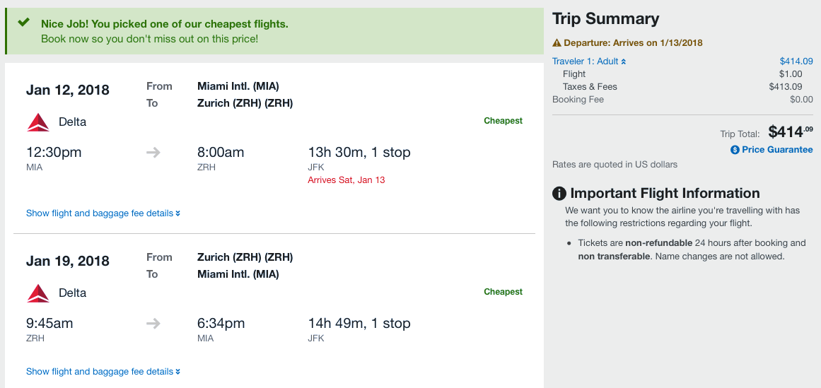Click the warning triangle icon next to Departure

557,43
